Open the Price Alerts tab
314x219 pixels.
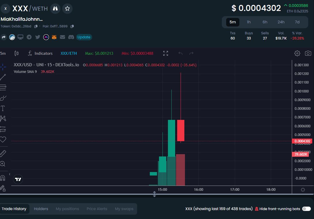coord(97,209)
